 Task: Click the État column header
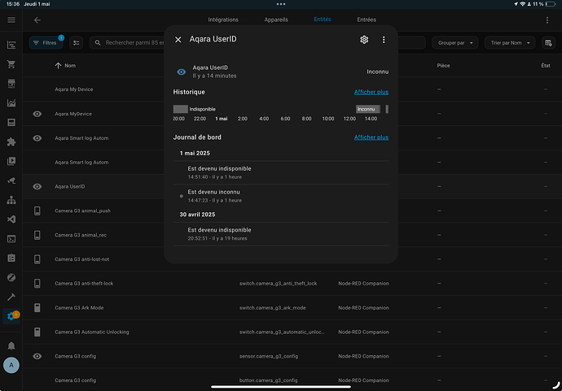pyautogui.click(x=546, y=66)
